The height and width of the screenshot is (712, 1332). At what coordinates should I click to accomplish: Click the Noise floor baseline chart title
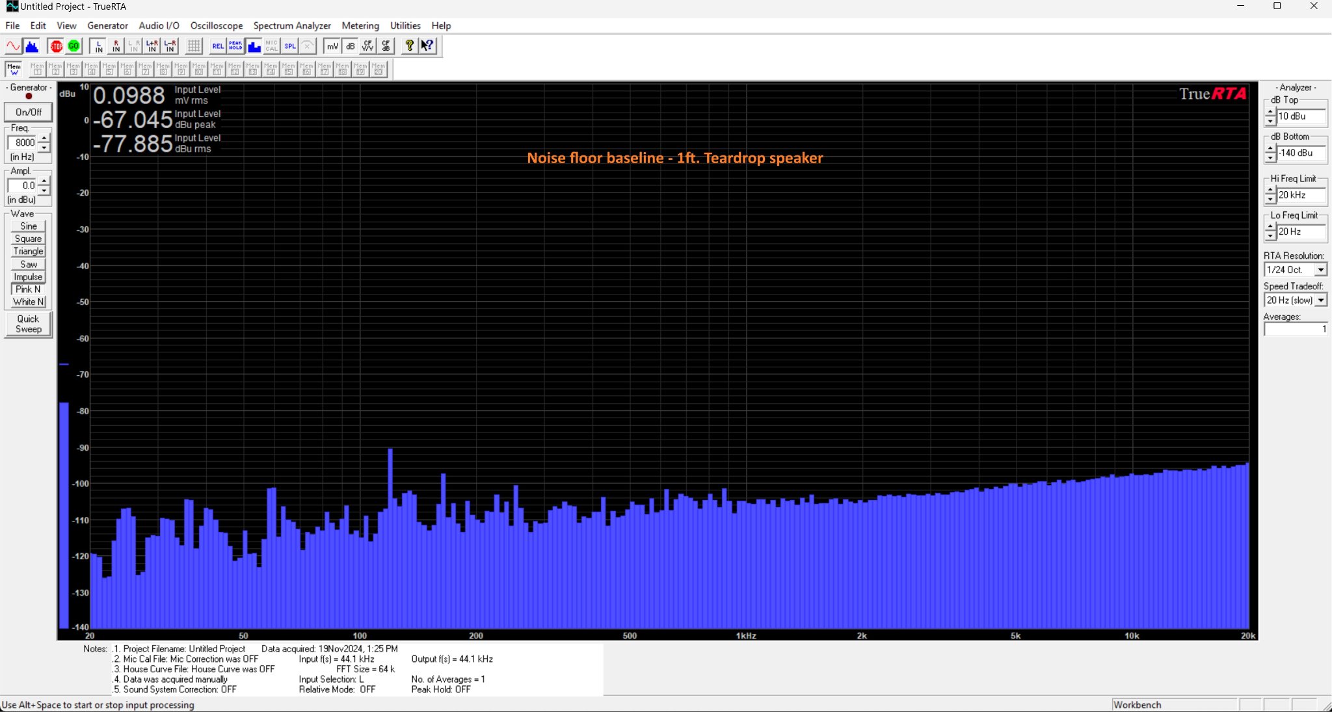[674, 158]
